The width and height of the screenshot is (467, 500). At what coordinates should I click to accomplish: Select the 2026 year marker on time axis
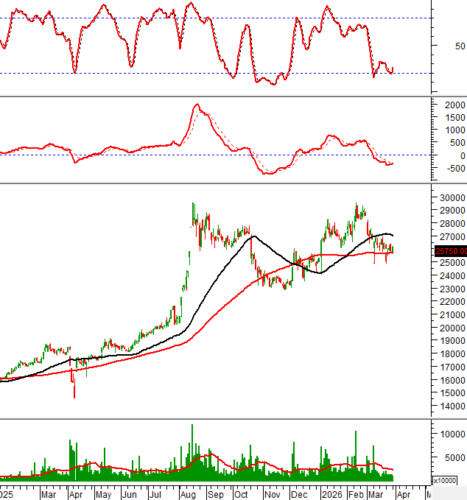pyautogui.click(x=329, y=493)
